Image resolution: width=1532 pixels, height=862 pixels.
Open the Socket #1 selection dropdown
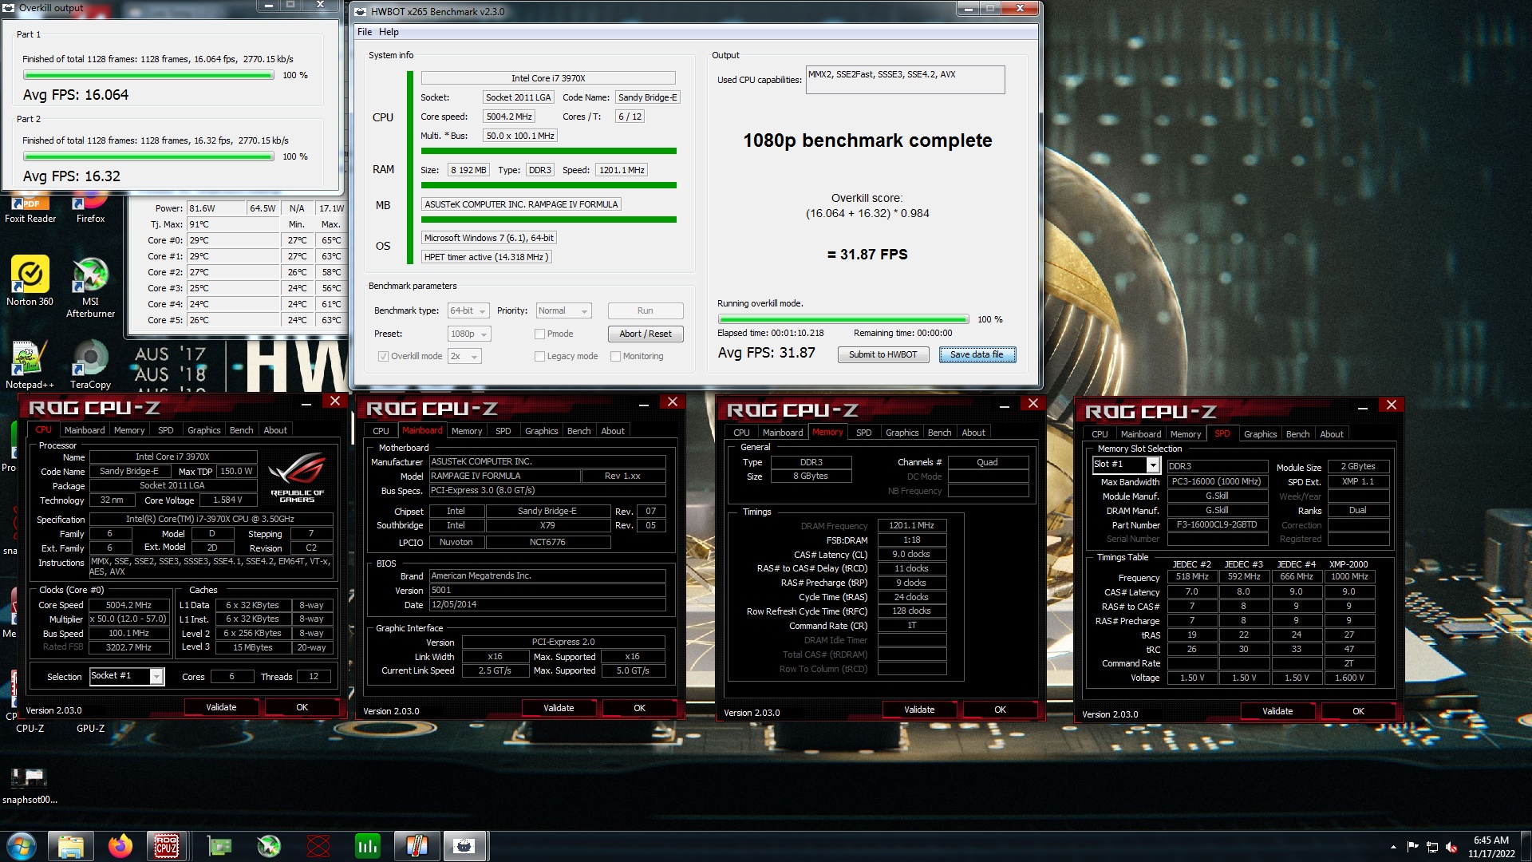pos(127,676)
